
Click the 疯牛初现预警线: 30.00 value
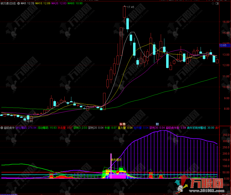201,128
